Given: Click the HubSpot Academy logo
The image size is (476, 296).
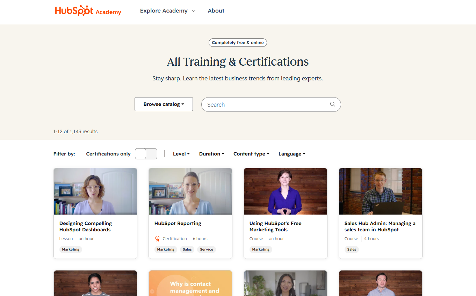Looking at the screenshot, I should tap(88, 11).
